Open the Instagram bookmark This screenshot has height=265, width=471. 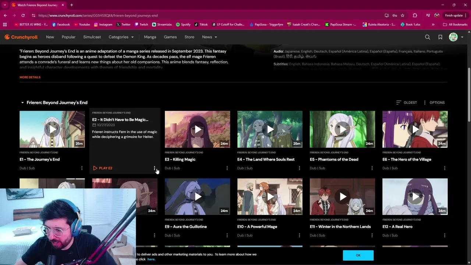click(x=103, y=25)
